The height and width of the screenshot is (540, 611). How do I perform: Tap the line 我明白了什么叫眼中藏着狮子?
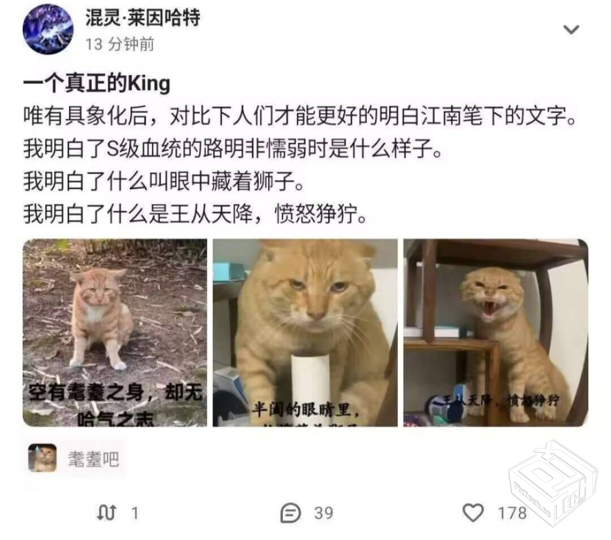[163, 182]
